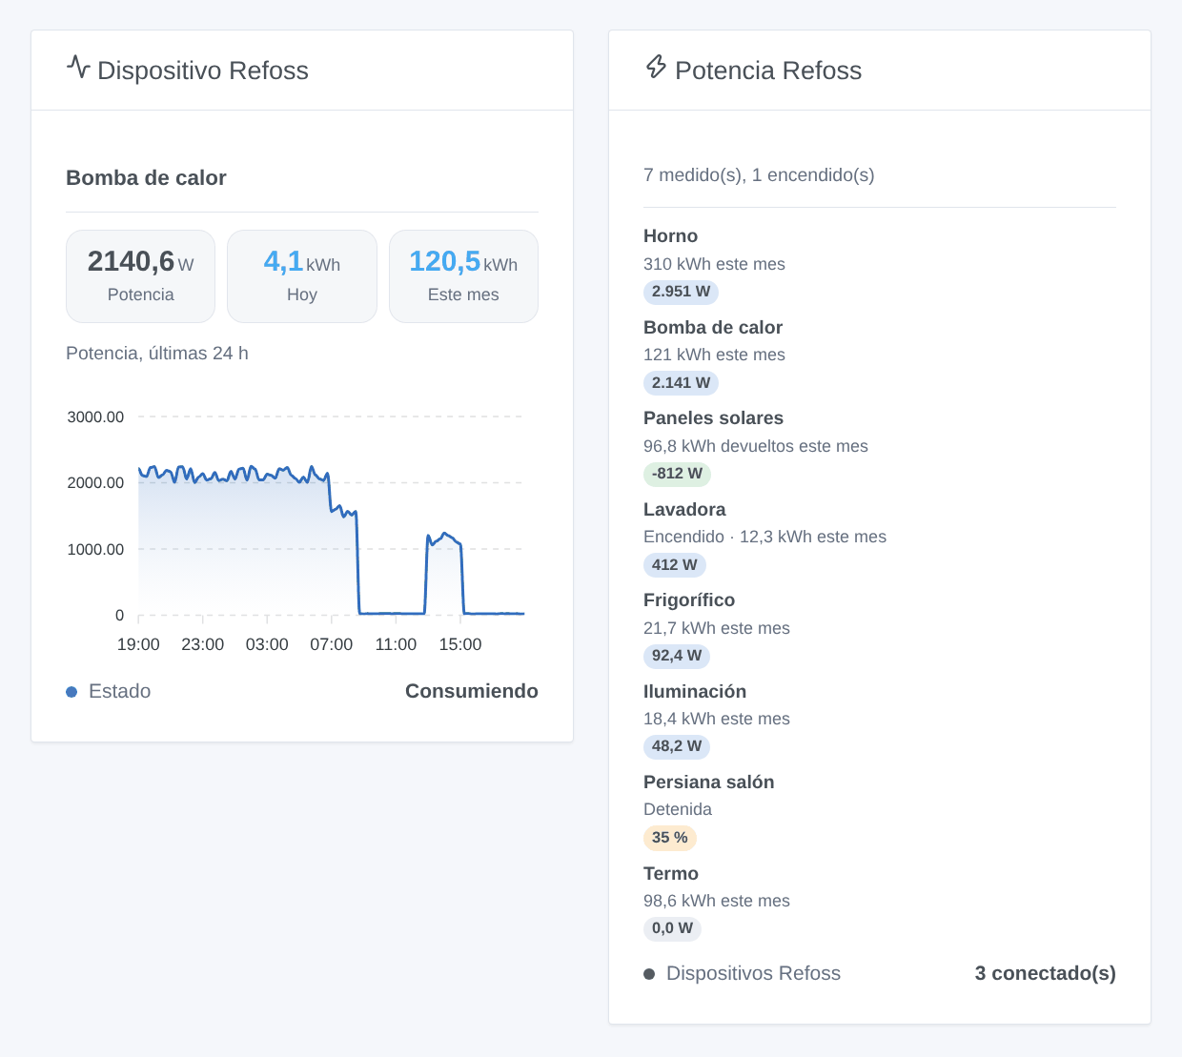Click the 3 conectado(s) count

[1046, 974]
